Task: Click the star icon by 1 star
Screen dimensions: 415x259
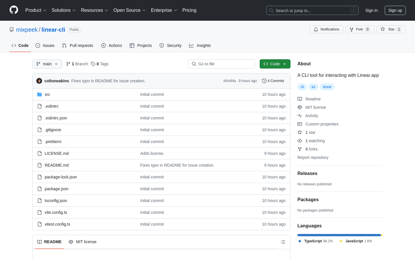Action: tap(300, 132)
